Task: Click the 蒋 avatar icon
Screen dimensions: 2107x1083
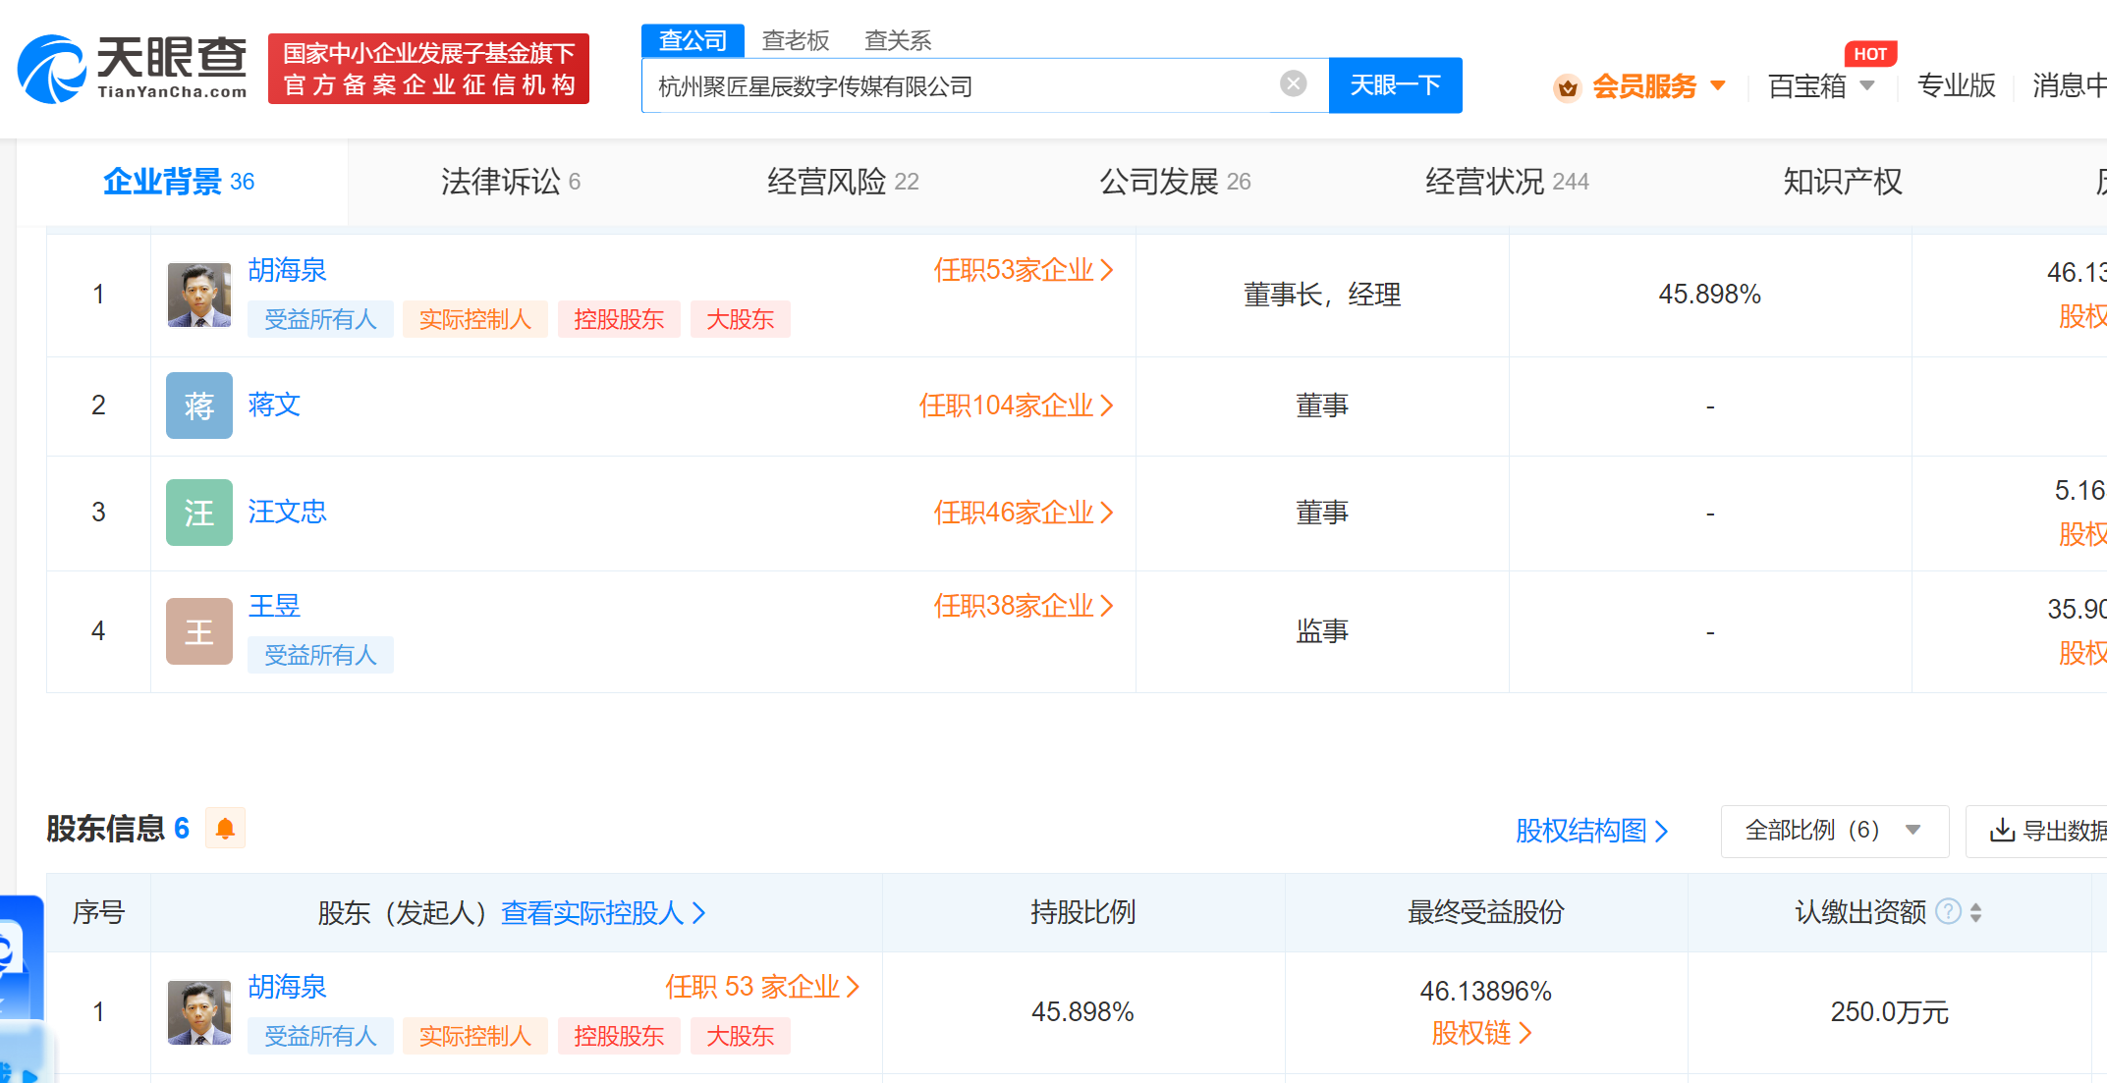Action: coord(199,406)
